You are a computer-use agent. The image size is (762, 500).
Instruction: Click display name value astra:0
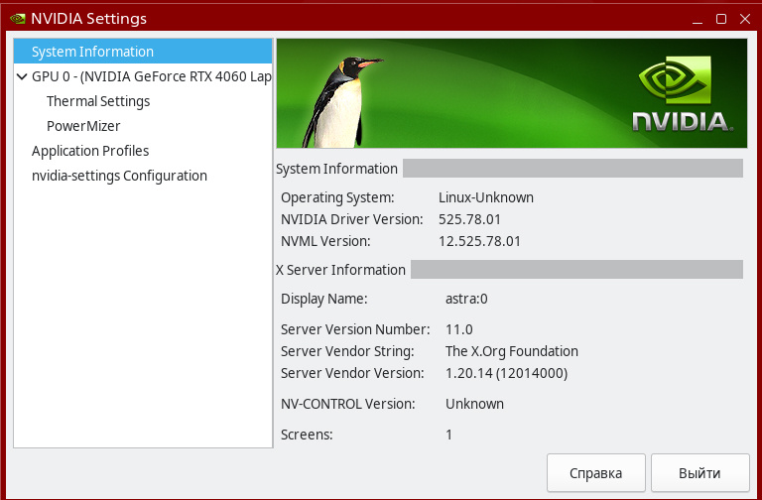[x=466, y=299]
